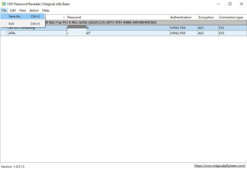Click the Password column header

pos(118,17)
